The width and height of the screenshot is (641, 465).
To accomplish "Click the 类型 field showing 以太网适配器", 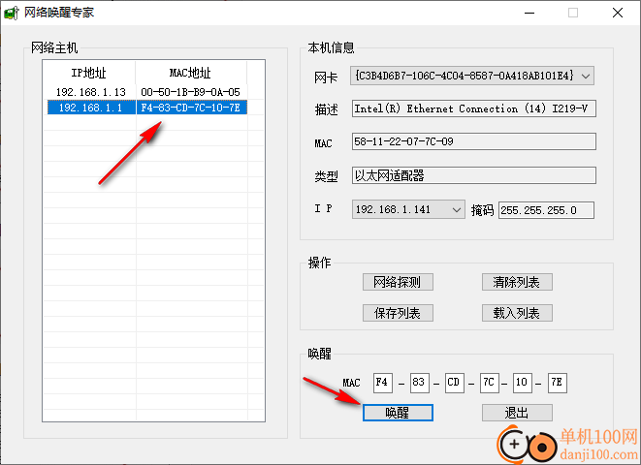I will 474,175.
